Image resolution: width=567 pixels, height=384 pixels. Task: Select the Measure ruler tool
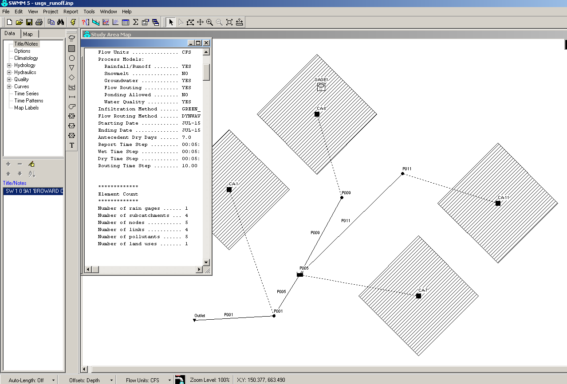pos(239,22)
